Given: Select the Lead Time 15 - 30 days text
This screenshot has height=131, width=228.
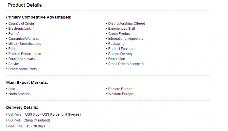Looking at the screenshot, I should click(x=36, y=126).
